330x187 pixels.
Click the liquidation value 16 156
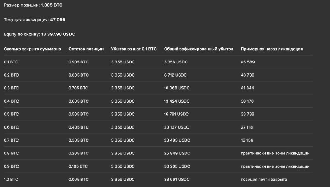247,140
